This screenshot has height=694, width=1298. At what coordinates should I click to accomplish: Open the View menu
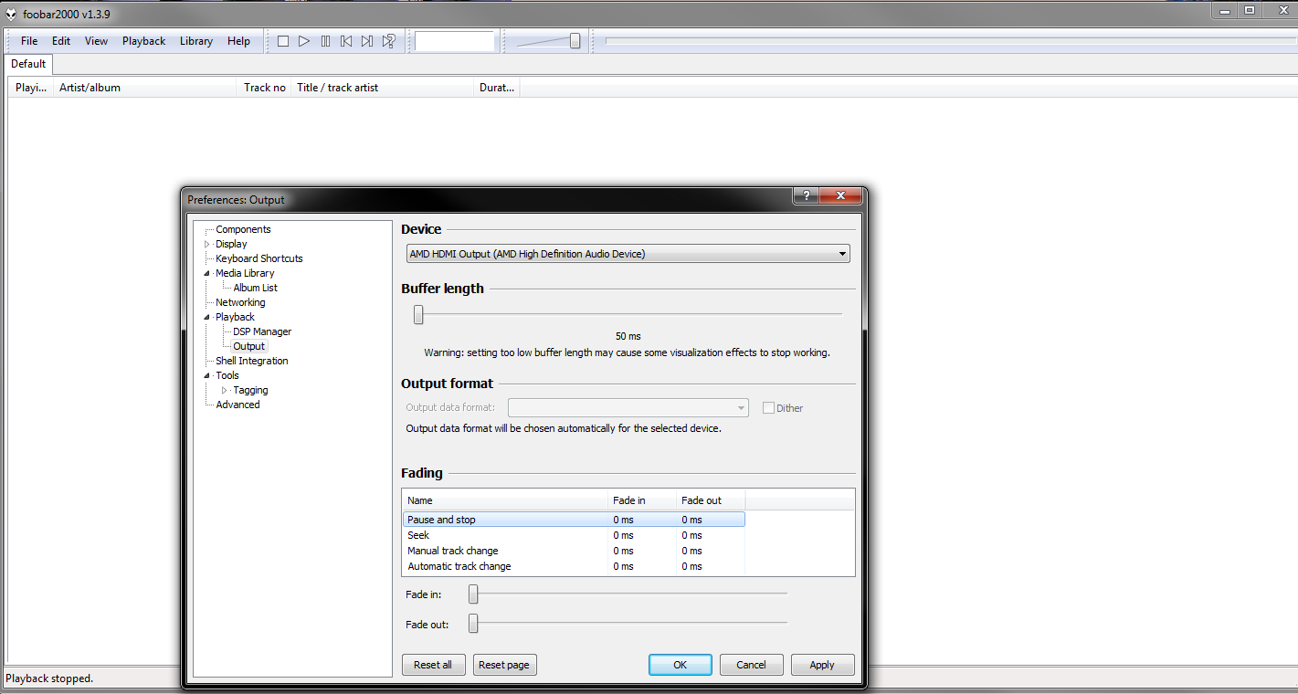pyautogui.click(x=96, y=41)
